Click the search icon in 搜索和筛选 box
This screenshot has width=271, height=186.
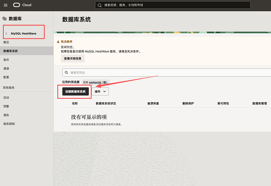(x=67, y=73)
